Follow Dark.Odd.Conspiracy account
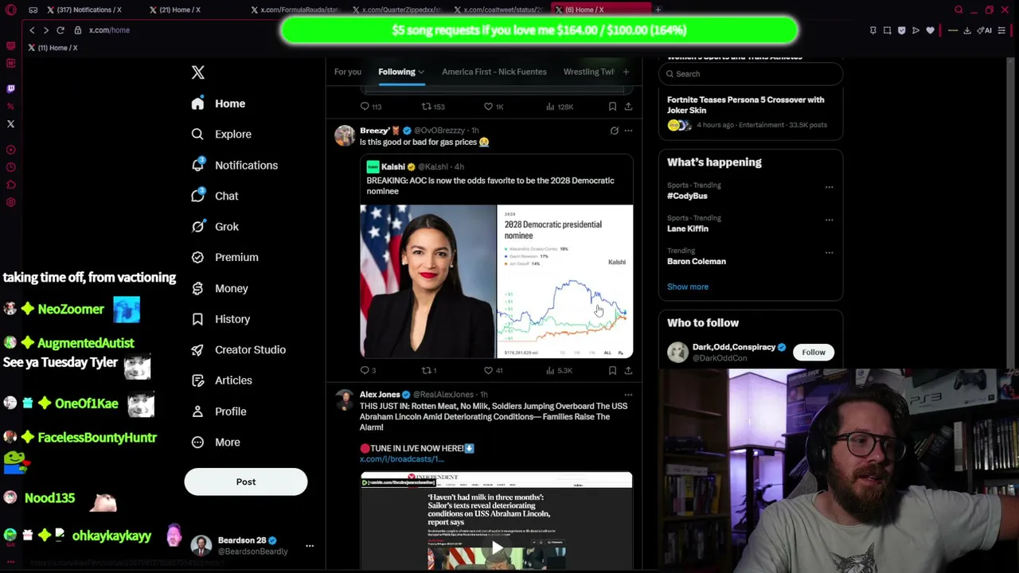The width and height of the screenshot is (1019, 573). point(814,352)
